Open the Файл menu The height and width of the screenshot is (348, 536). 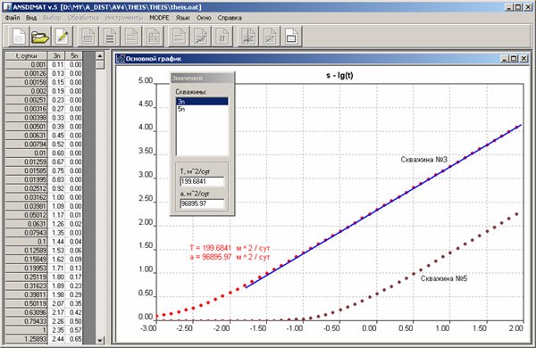click(12, 18)
